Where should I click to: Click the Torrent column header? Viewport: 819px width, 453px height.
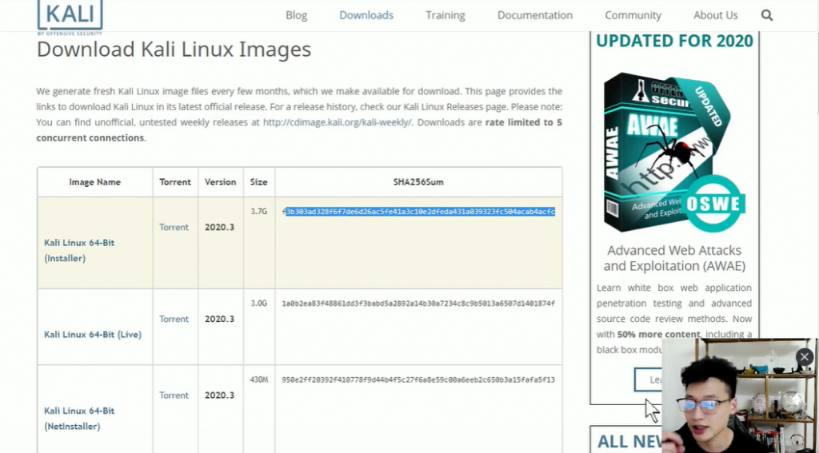pos(175,182)
